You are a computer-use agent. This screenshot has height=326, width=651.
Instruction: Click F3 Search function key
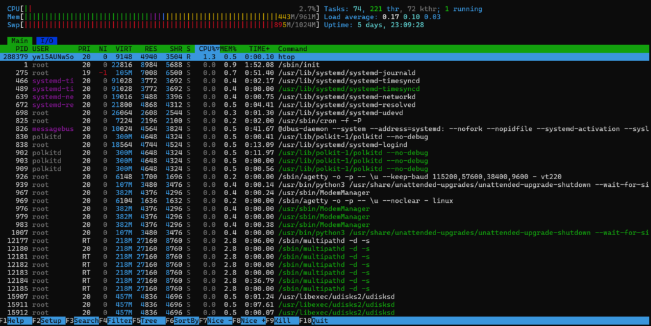[82, 321]
